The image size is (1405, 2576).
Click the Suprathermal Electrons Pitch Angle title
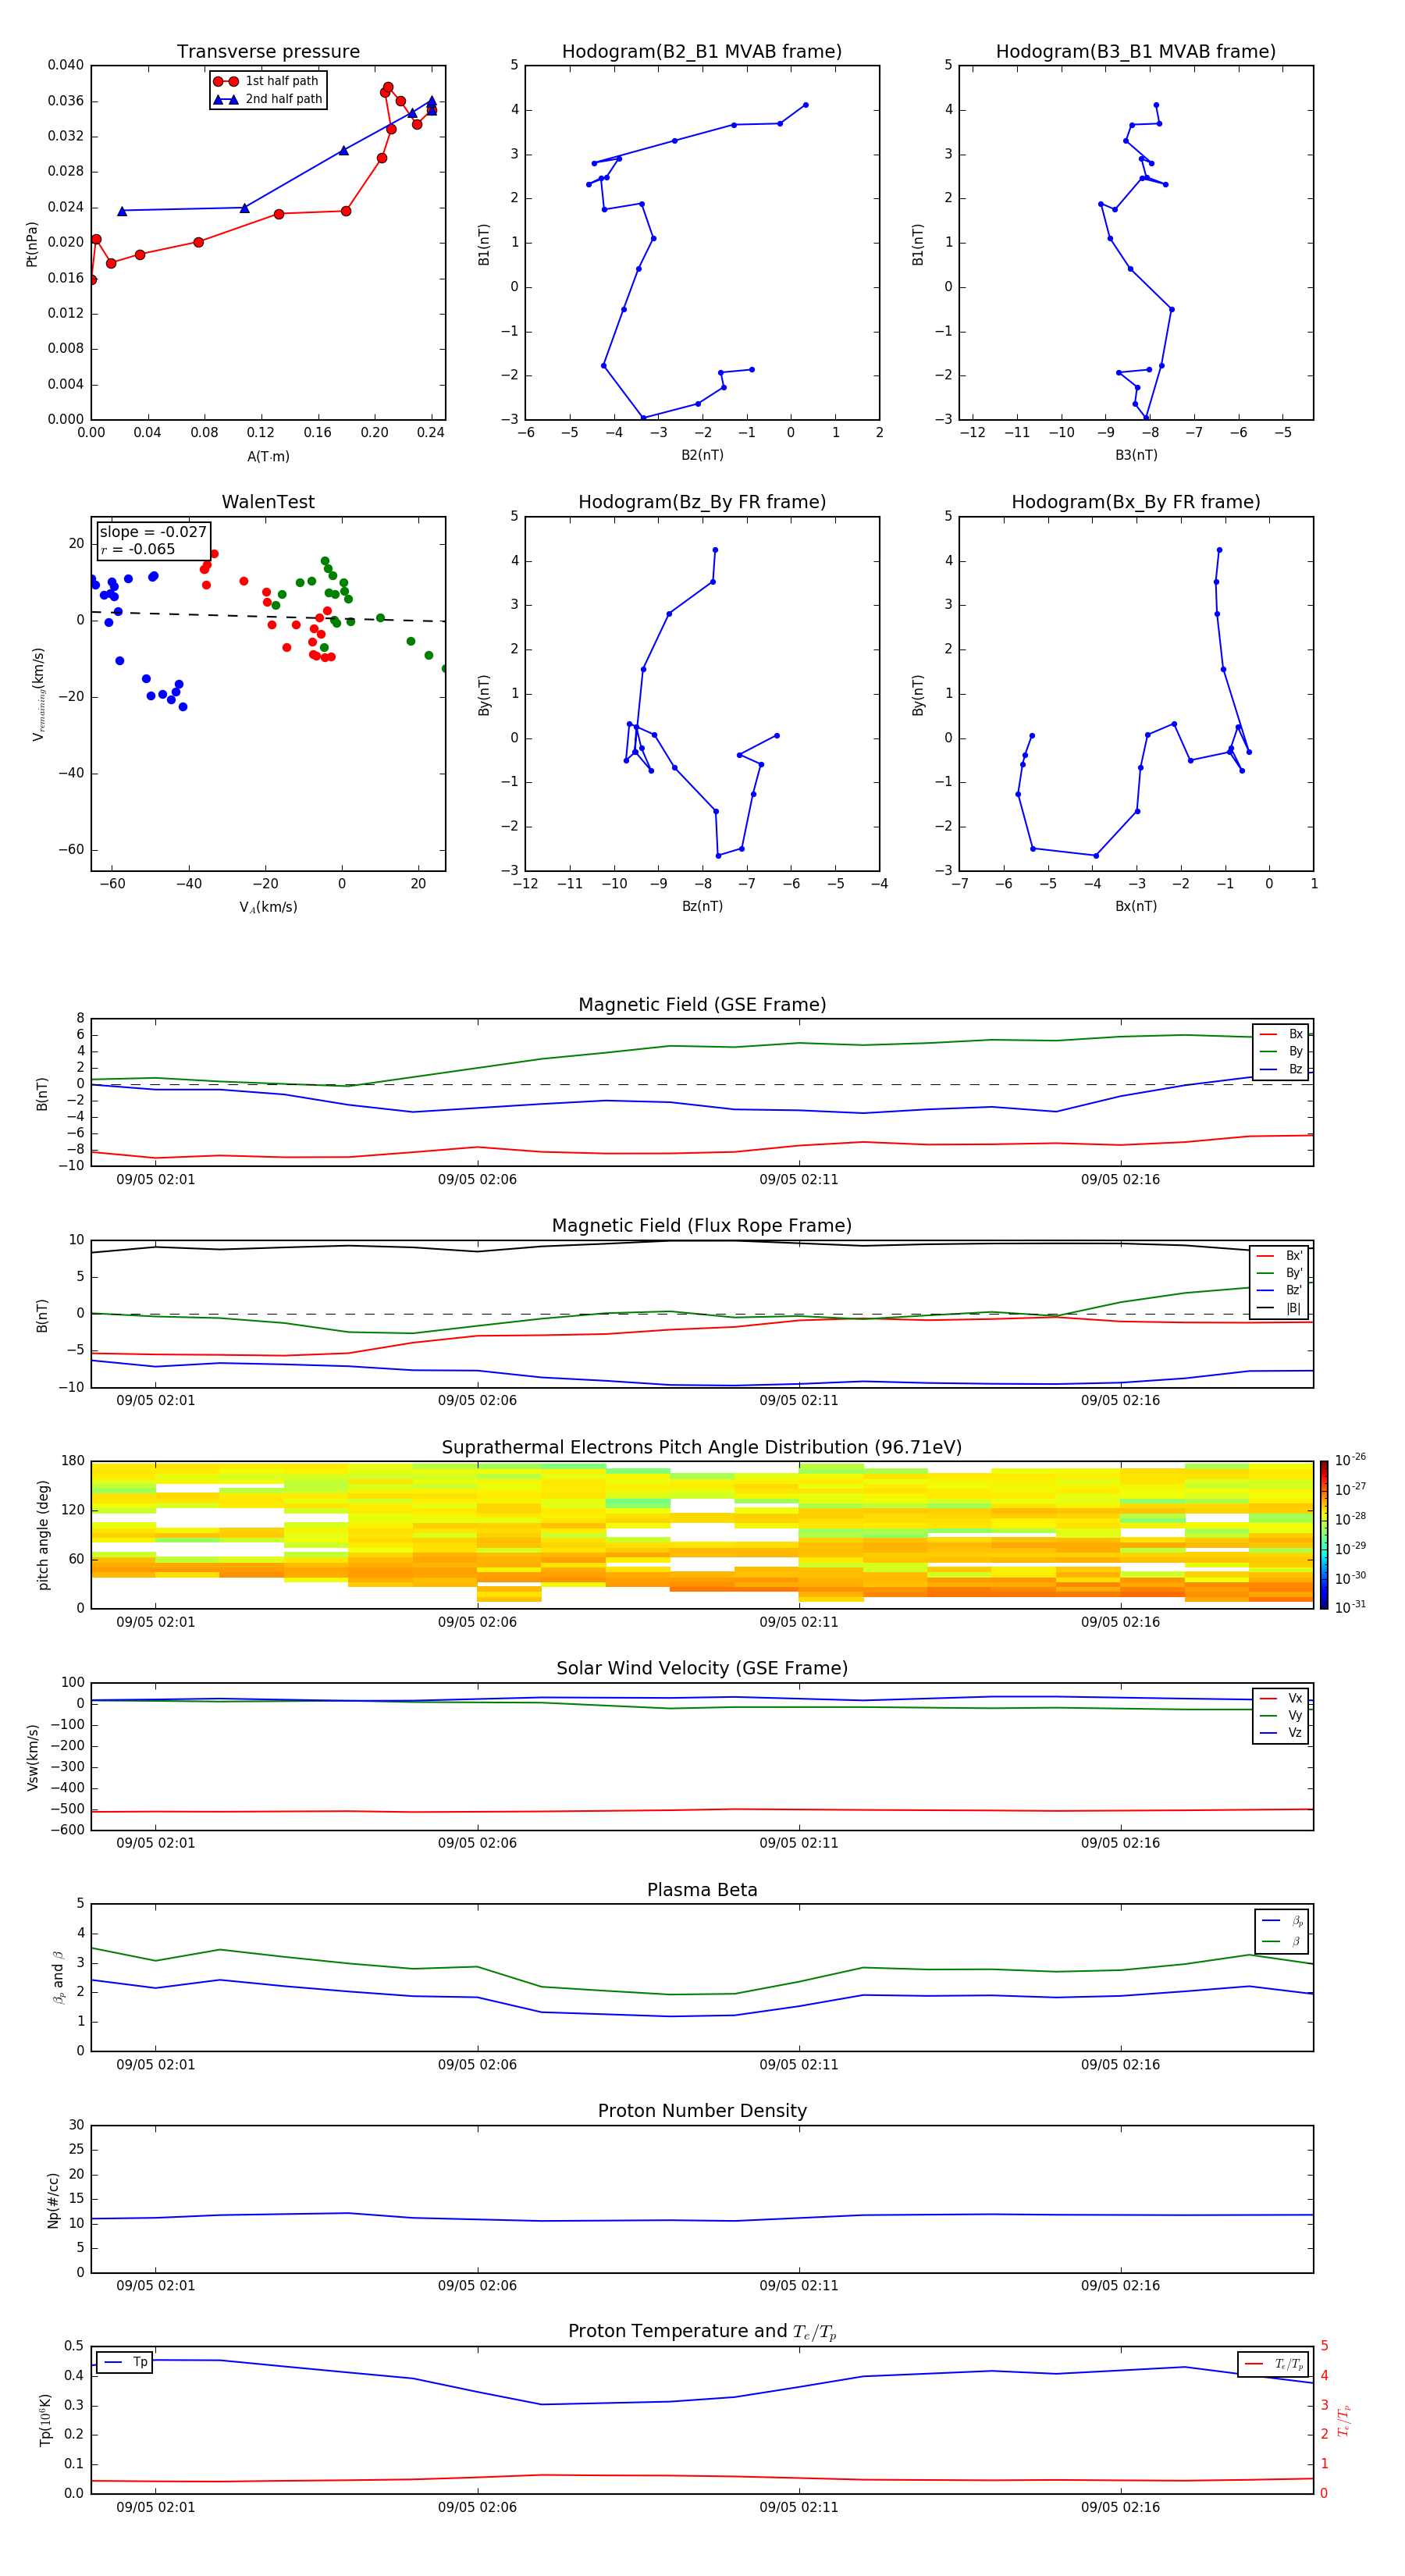(702, 1448)
